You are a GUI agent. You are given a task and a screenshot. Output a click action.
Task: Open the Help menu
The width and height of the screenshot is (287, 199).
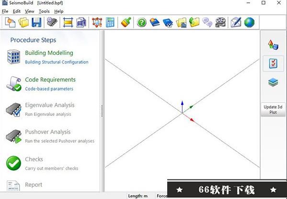pos(59,11)
